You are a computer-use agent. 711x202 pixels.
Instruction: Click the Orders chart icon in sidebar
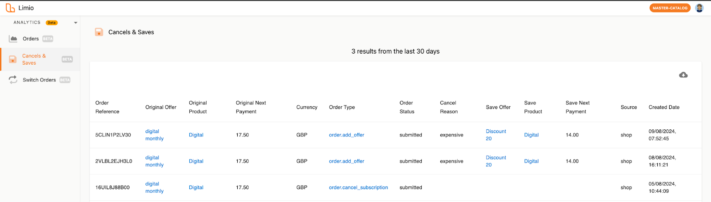[13, 39]
